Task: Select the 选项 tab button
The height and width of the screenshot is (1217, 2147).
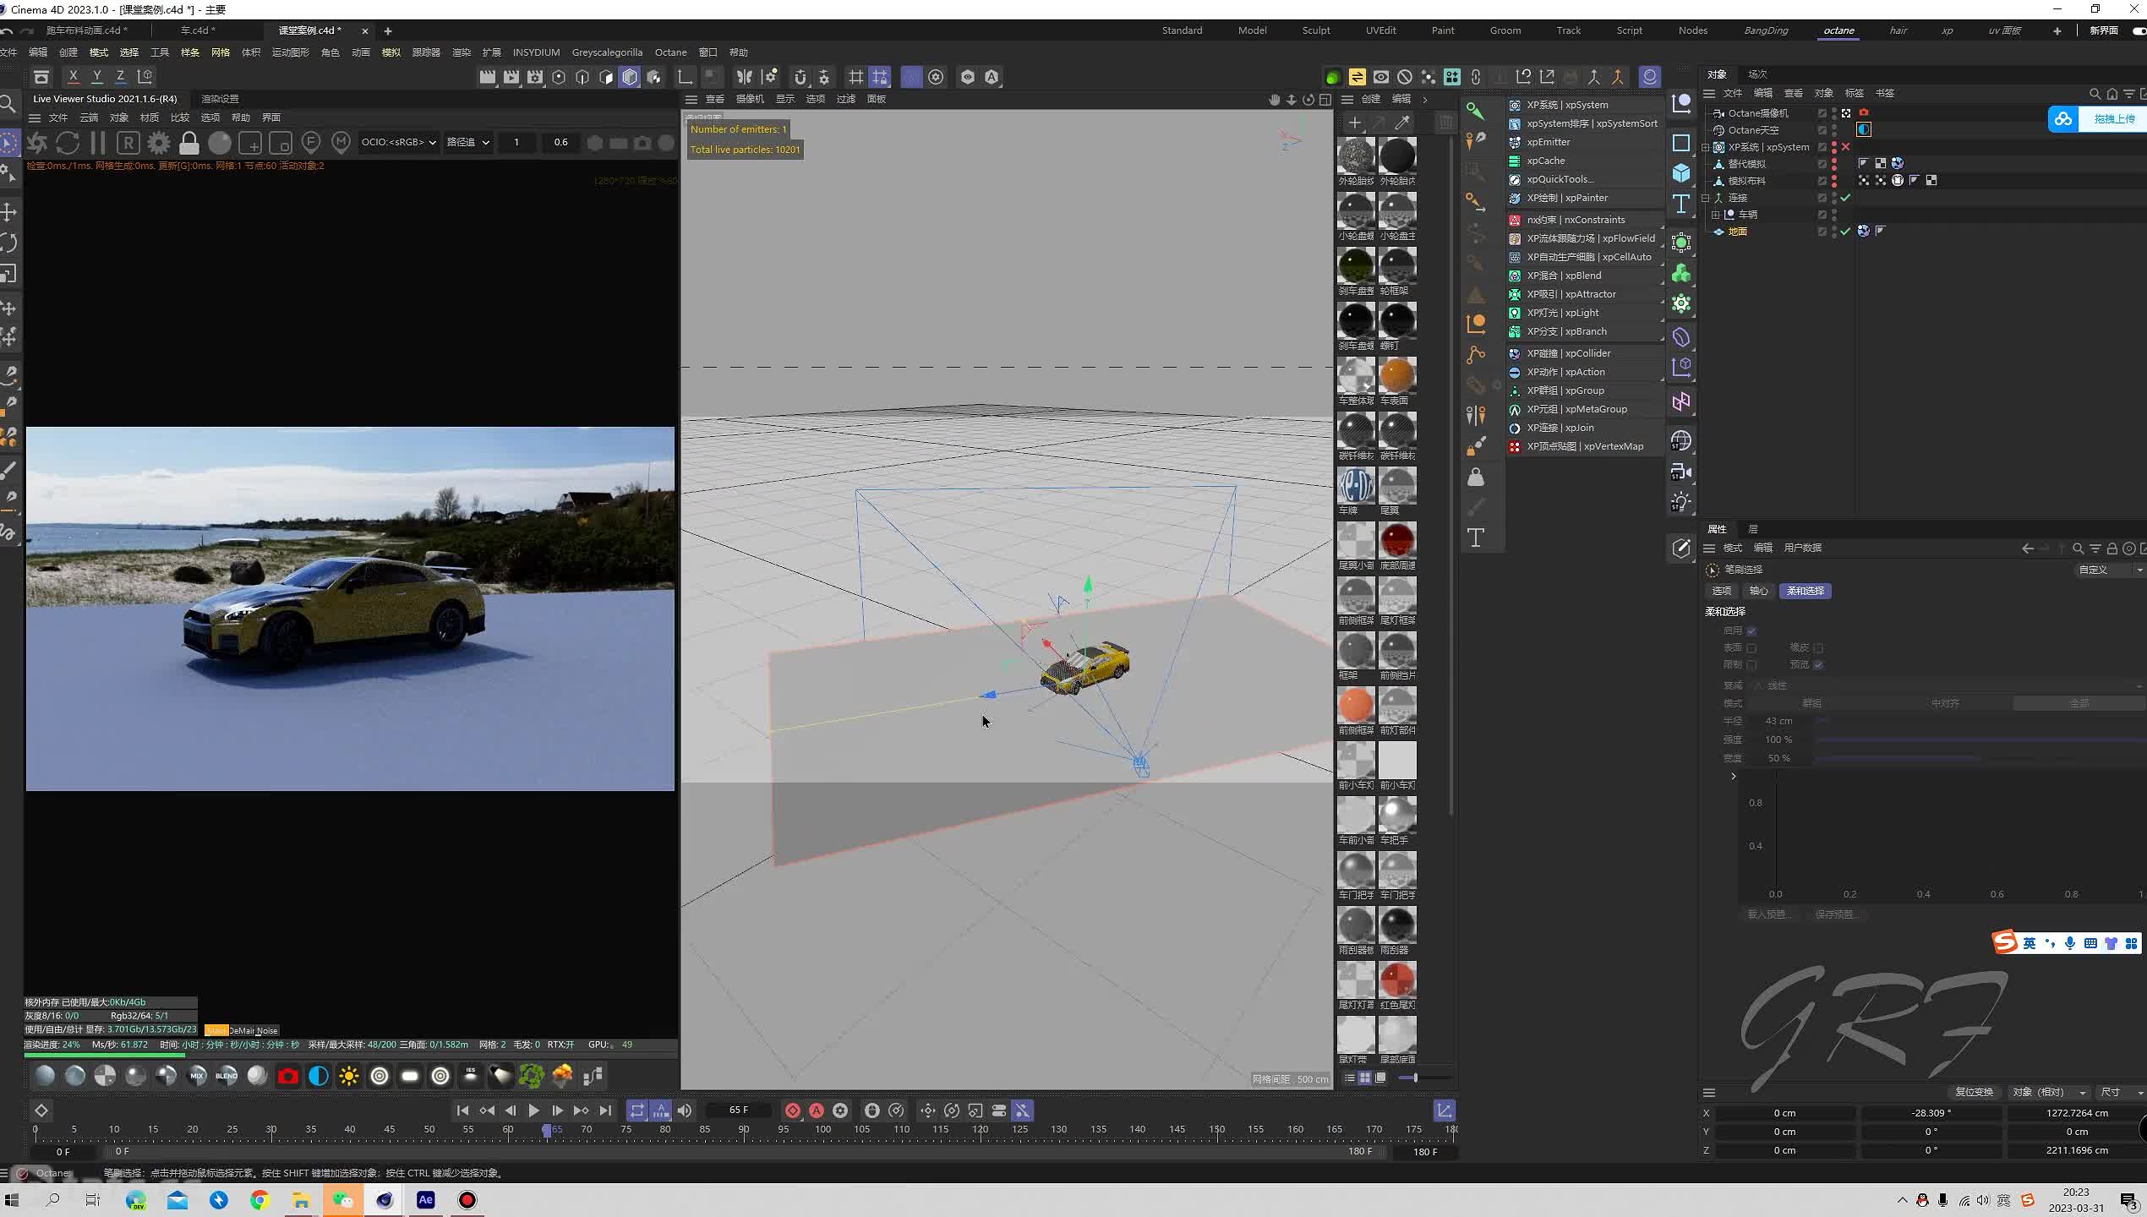Action: [1722, 591]
